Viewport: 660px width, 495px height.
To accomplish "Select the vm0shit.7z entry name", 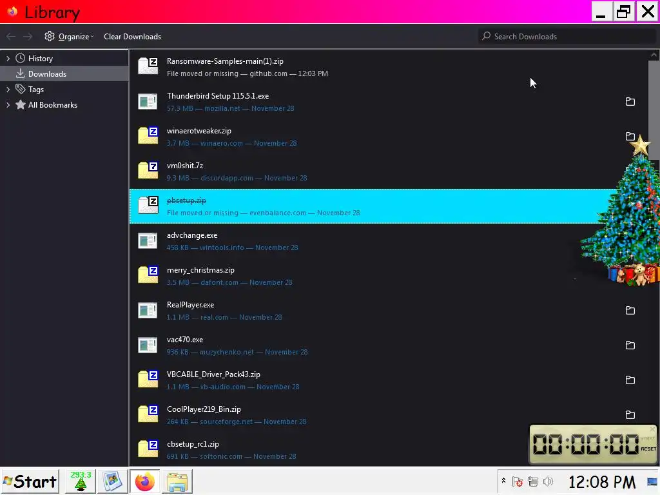I will click(185, 166).
